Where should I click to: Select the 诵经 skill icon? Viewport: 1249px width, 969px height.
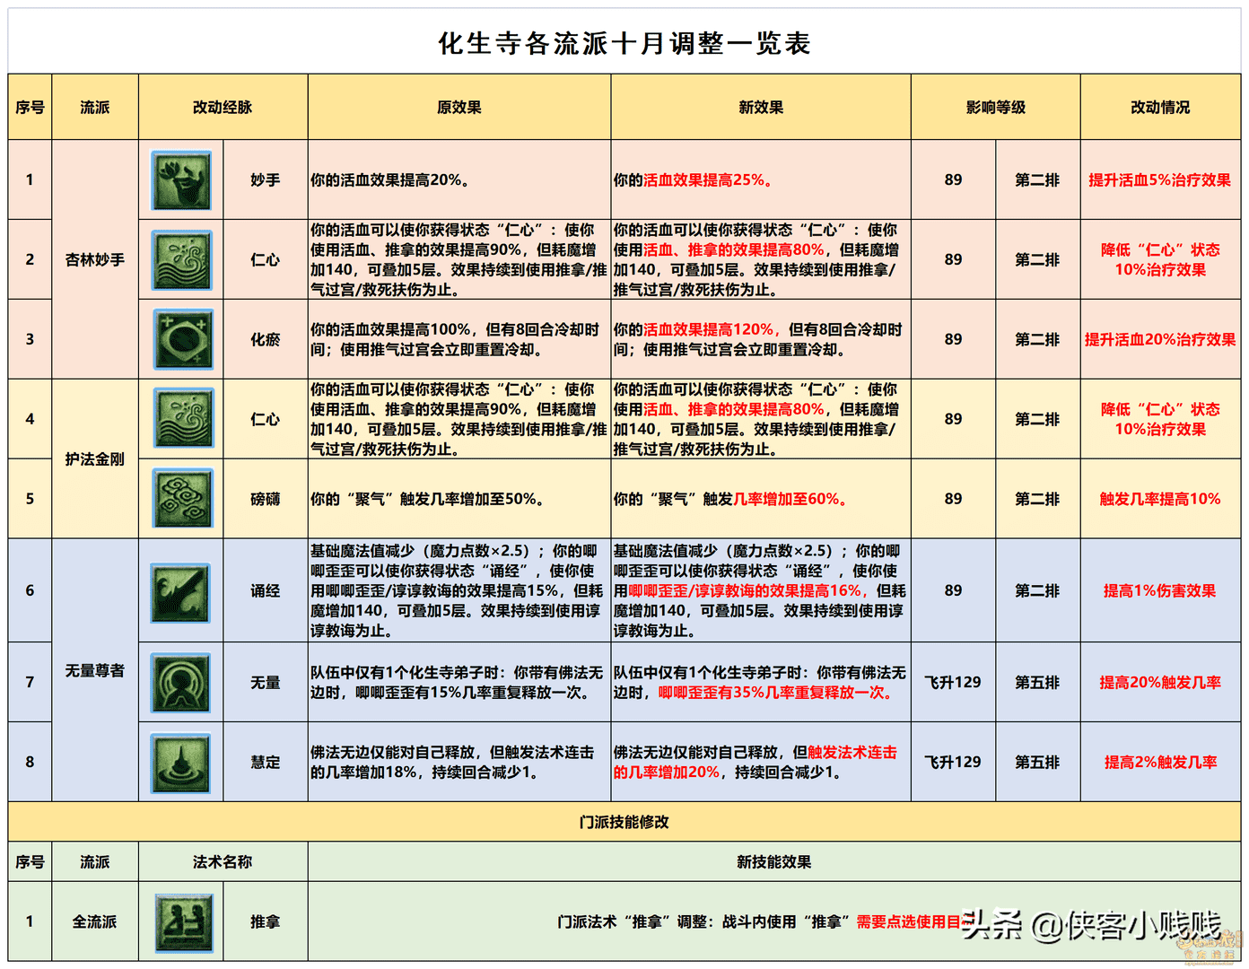pyautogui.click(x=179, y=592)
